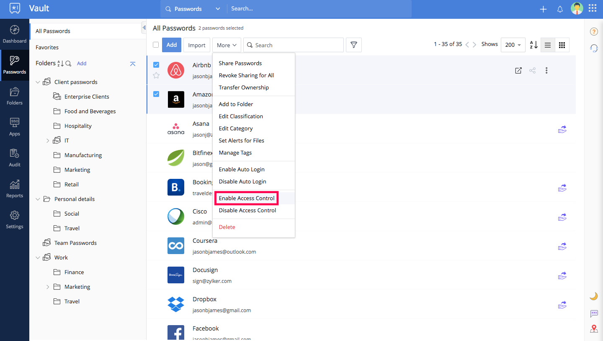The width and height of the screenshot is (603, 341).
Task: Open the More dropdown button
Action: (x=227, y=45)
